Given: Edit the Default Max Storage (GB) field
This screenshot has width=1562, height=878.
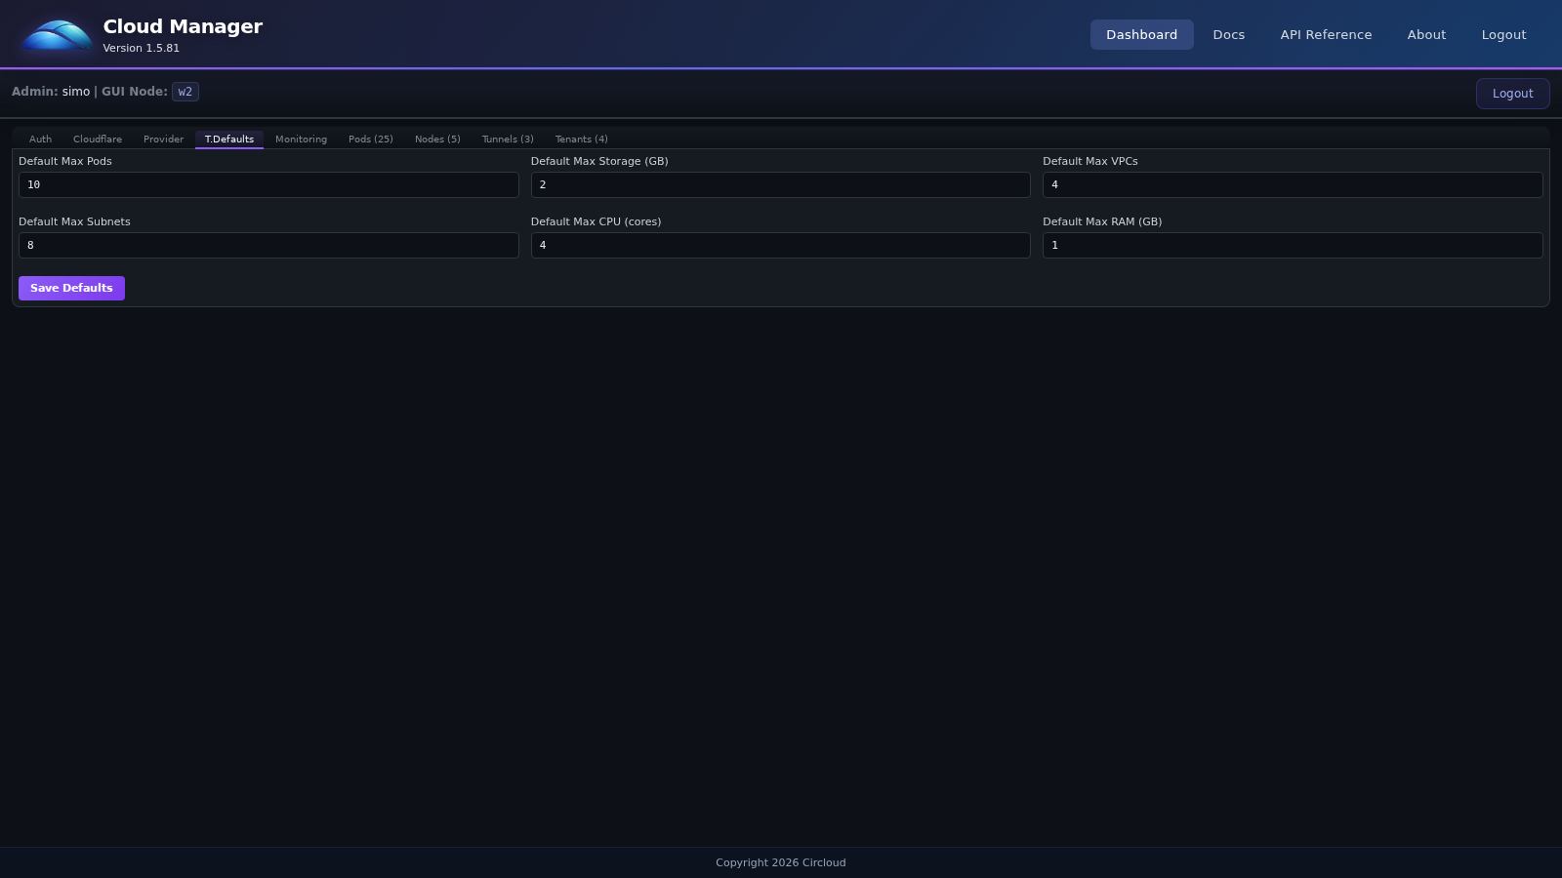Looking at the screenshot, I should pos(780,184).
